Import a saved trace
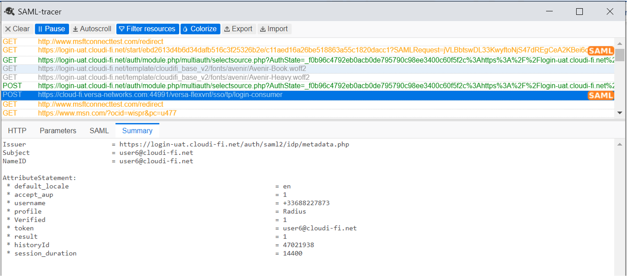 point(274,29)
